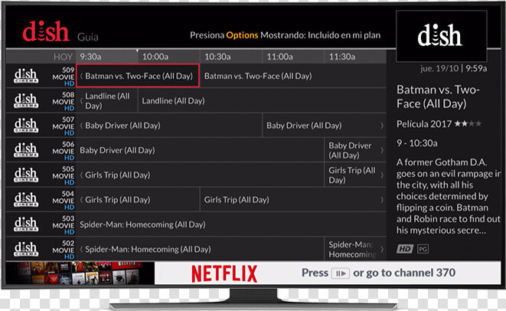506x311 pixels.
Task: Select dish cinema logo for channel 509
Action: (x=26, y=76)
